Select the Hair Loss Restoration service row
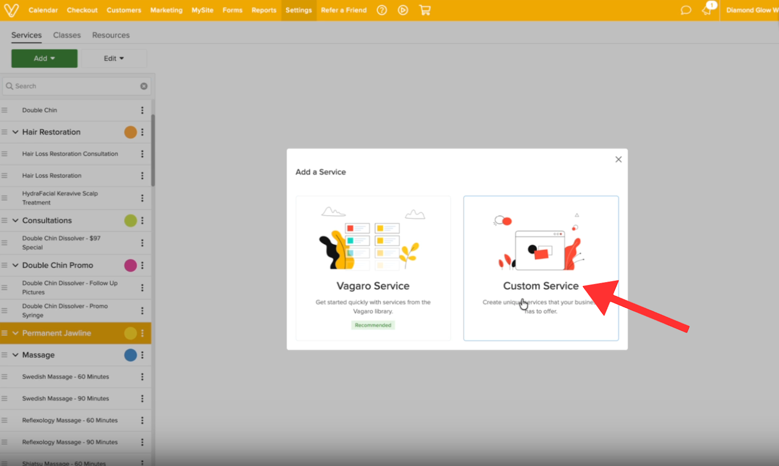The image size is (779, 466). 75,176
